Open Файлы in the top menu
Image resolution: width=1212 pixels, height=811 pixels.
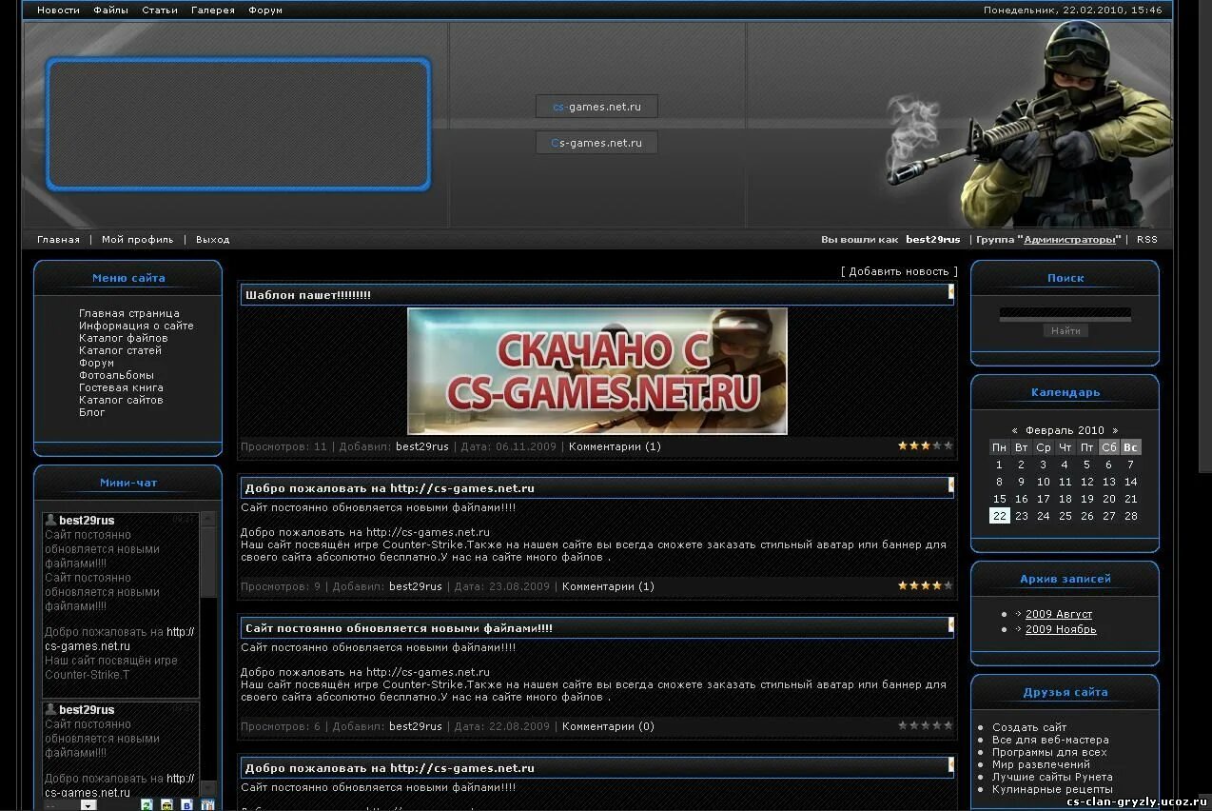(x=110, y=10)
